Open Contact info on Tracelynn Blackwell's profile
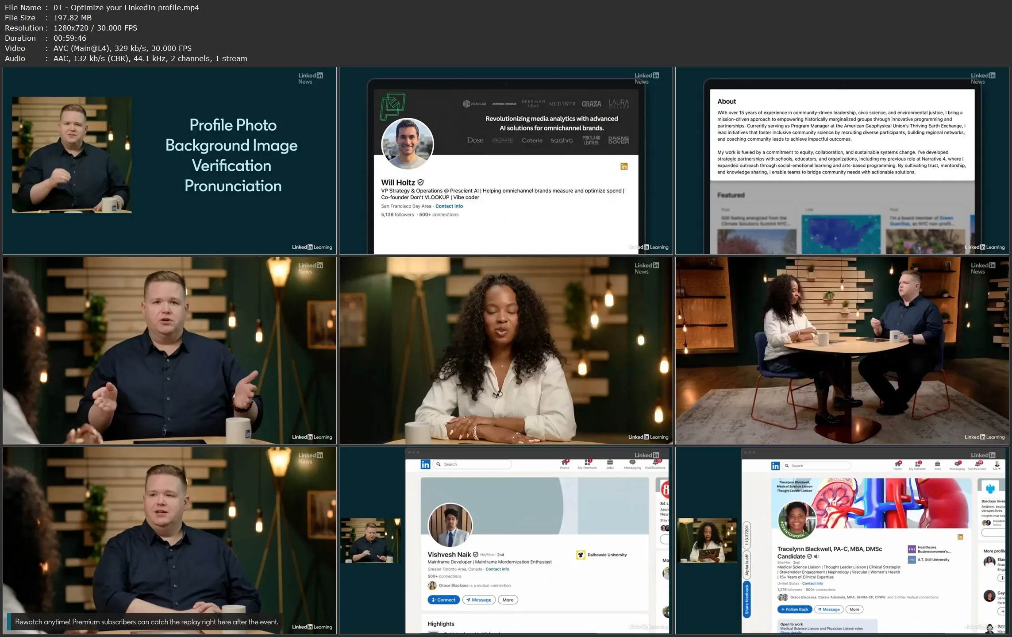The image size is (1012, 637). [812, 583]
